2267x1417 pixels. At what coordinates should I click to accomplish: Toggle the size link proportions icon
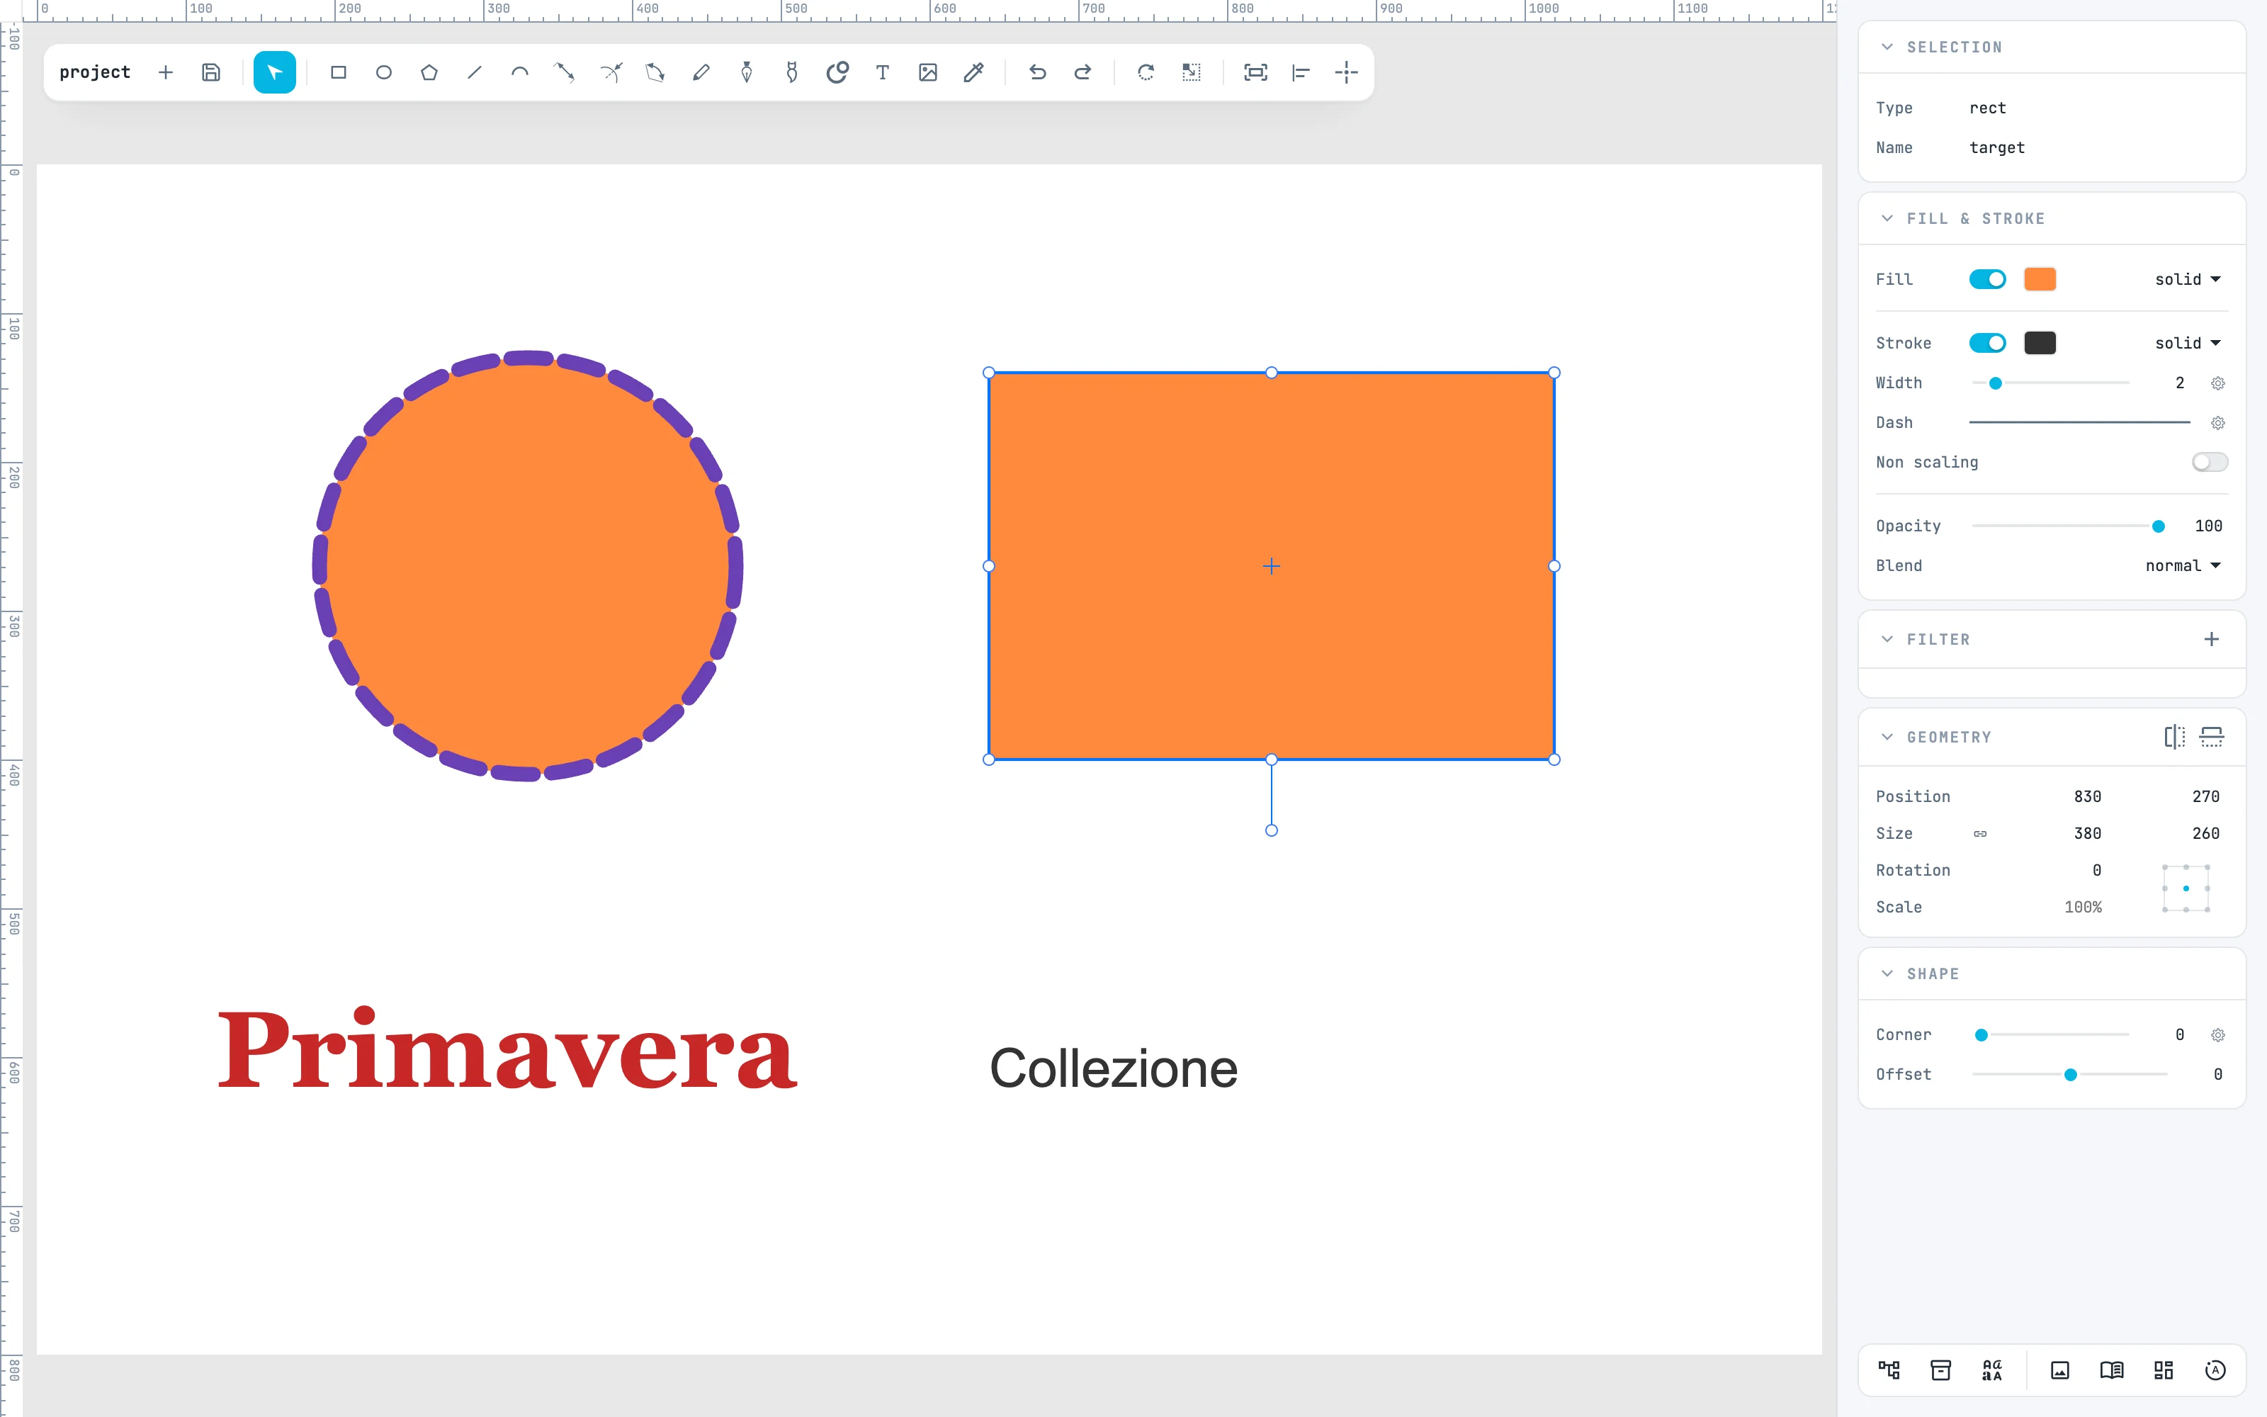click(1980, 833)
